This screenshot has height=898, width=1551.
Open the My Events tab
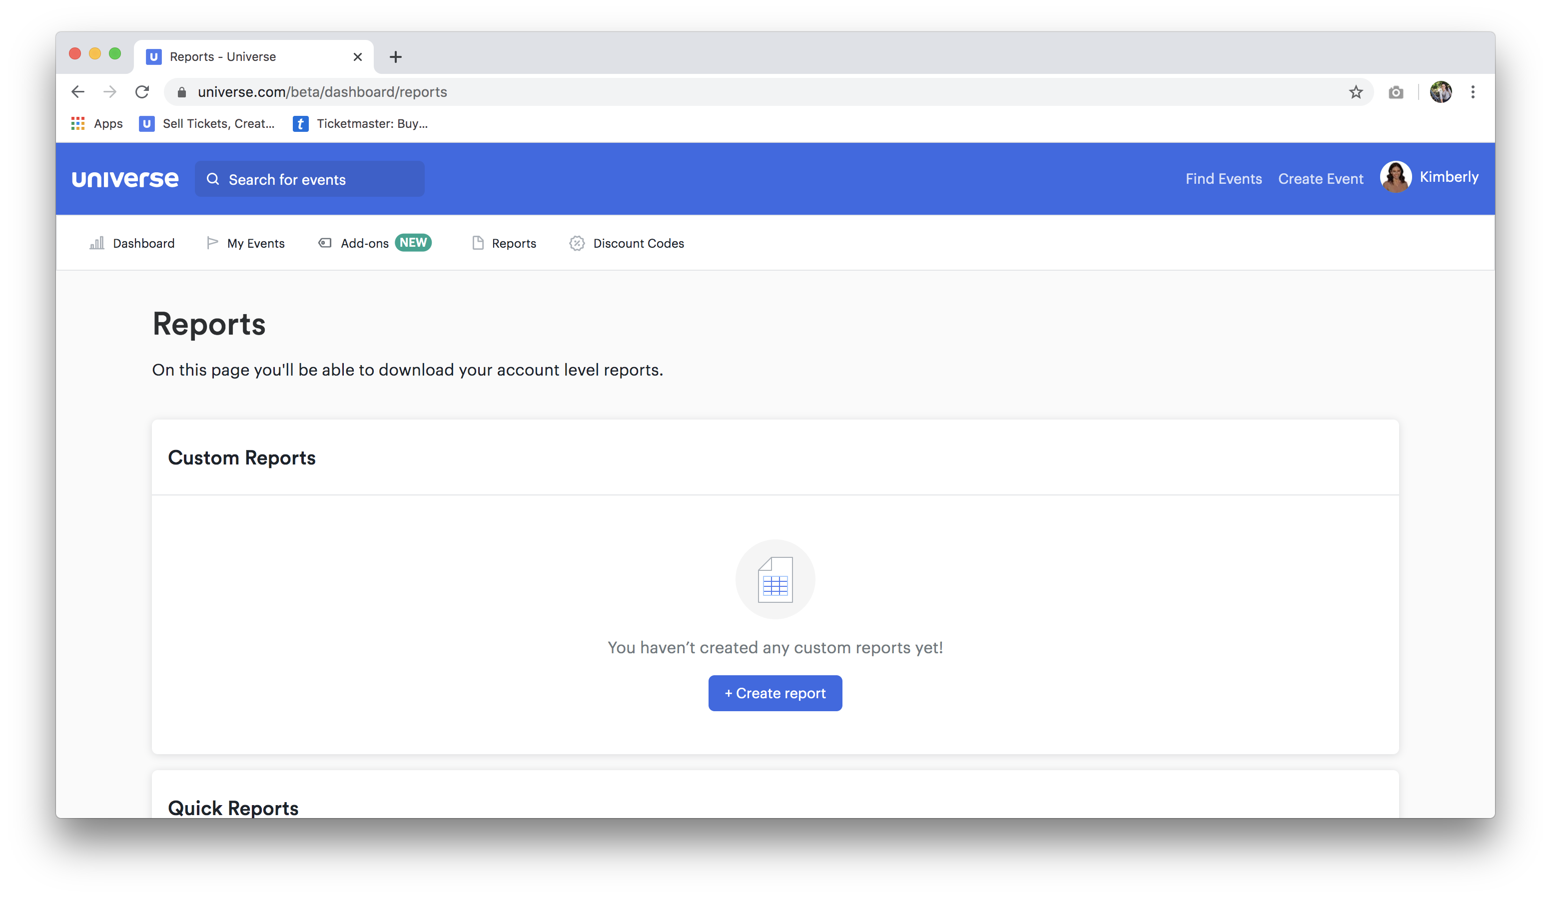tap(245, 243)
